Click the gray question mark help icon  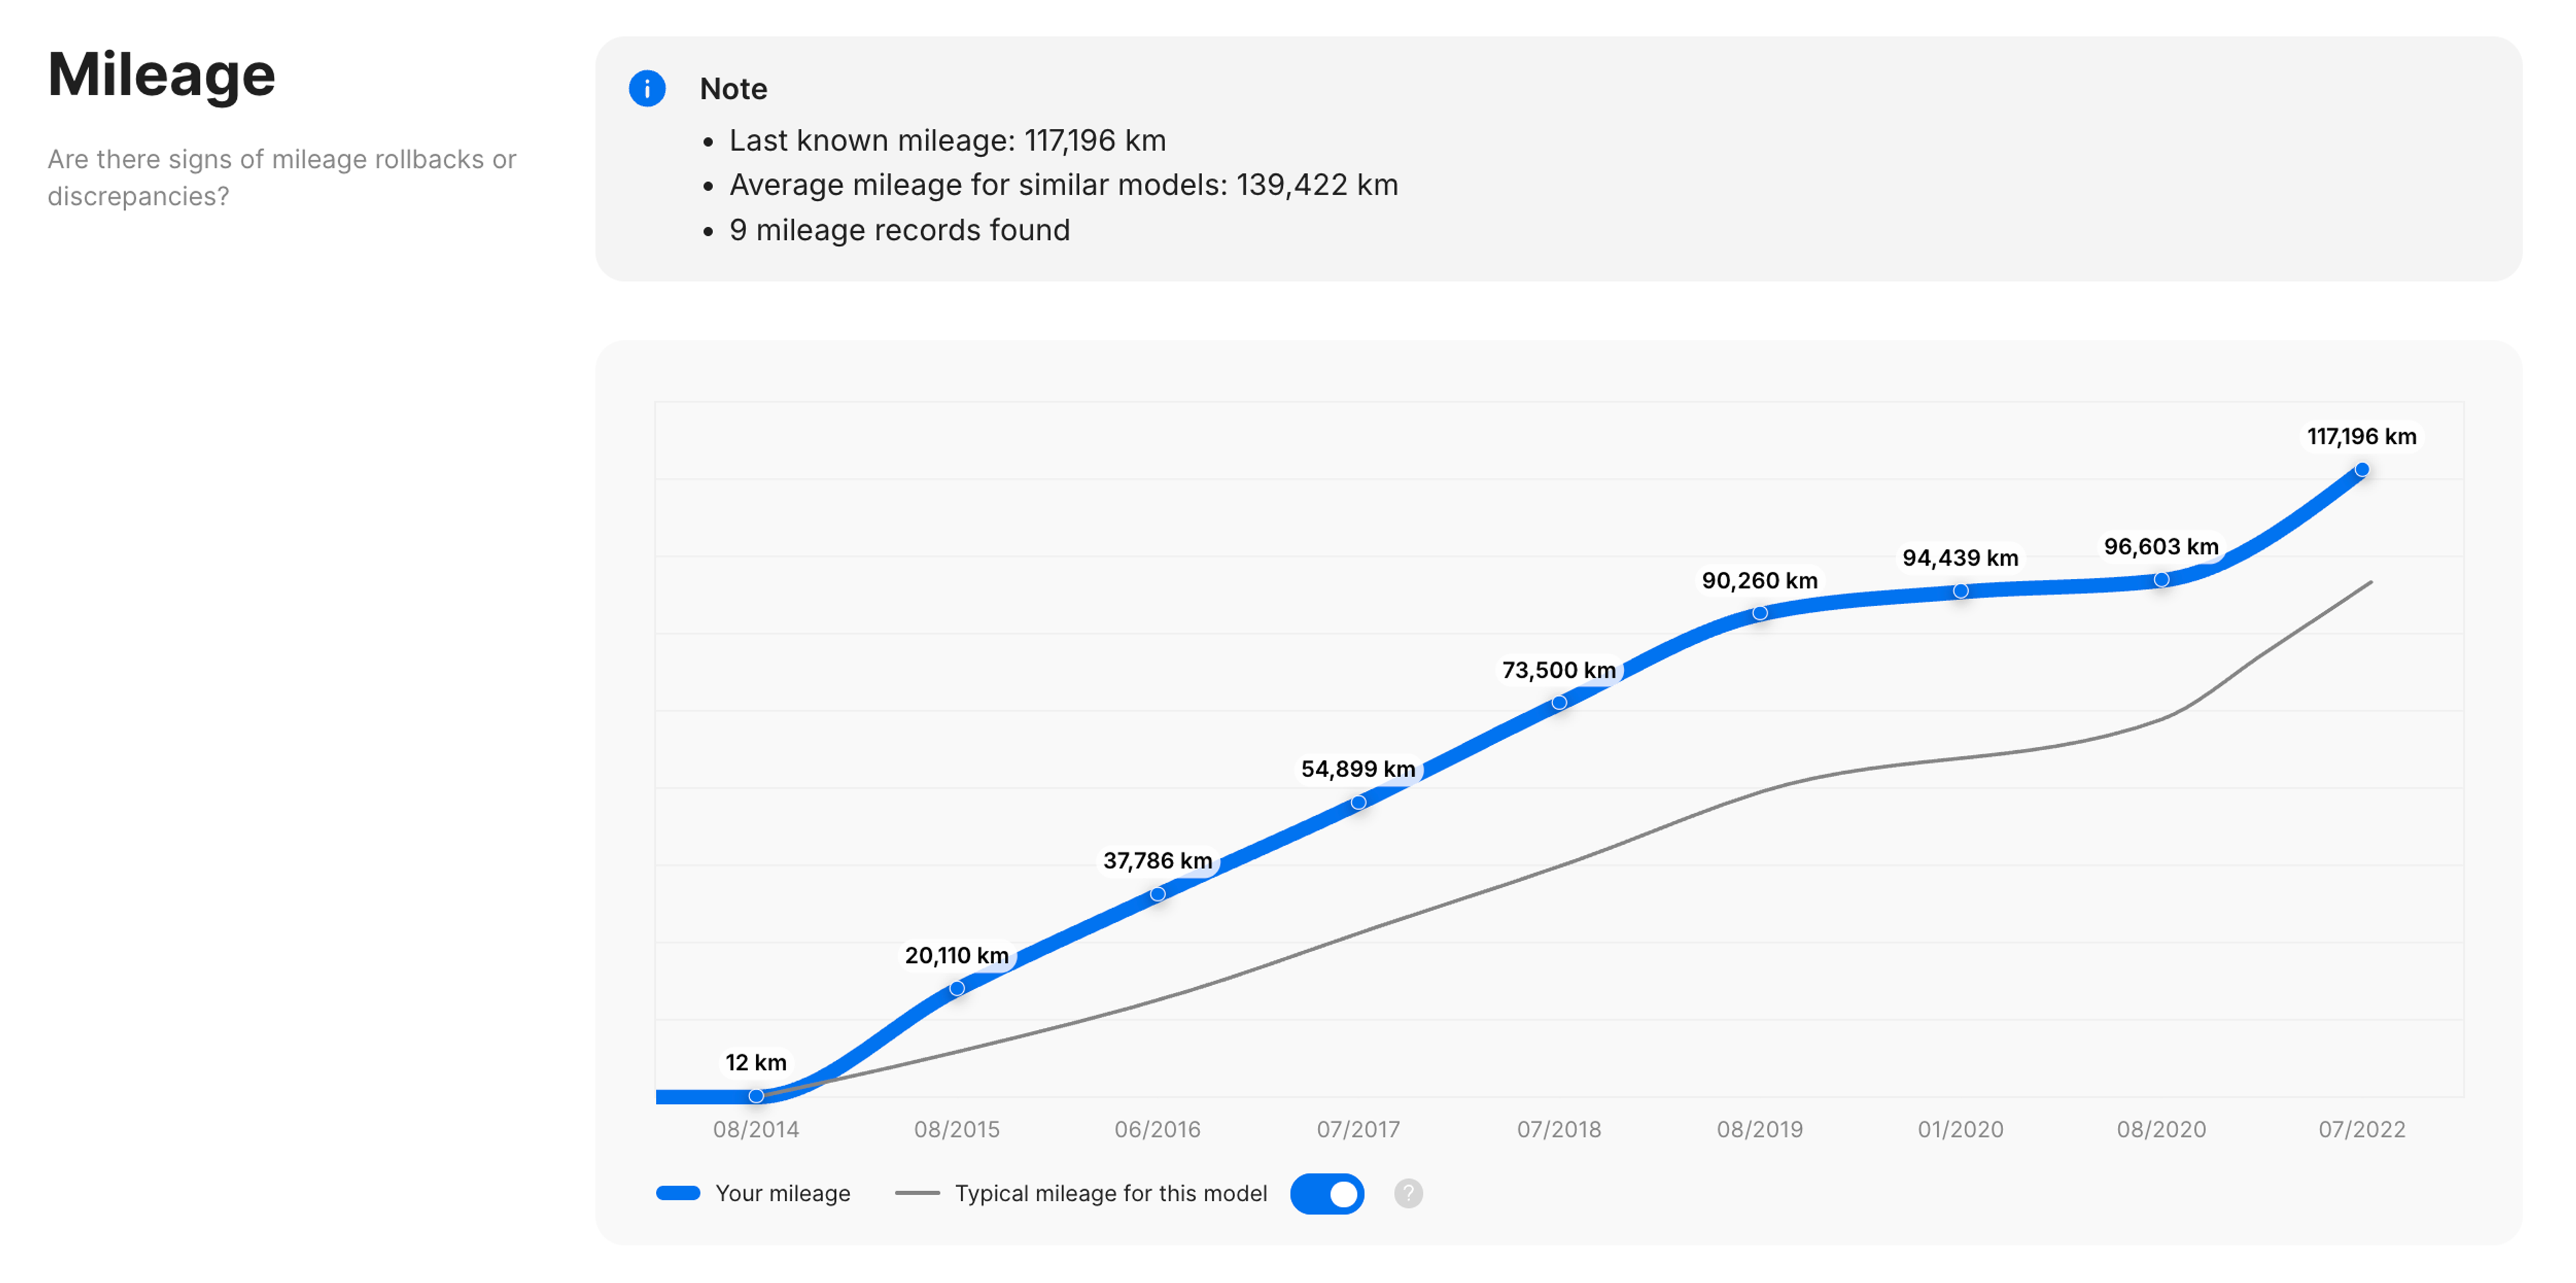pyautogui.click(x=1408, y=1193)
